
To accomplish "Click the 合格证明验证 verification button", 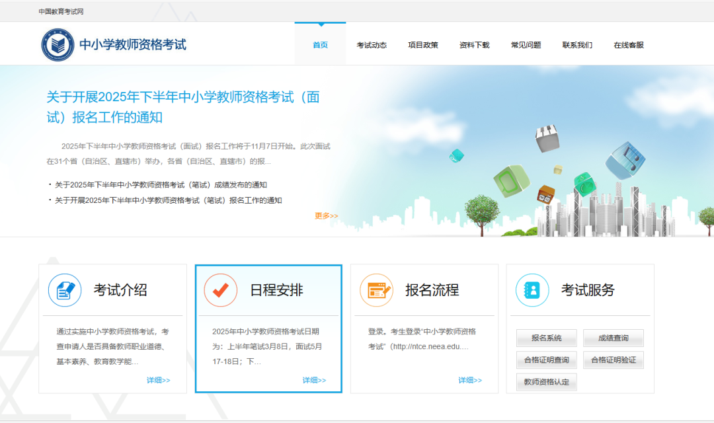I will (614, 360).
